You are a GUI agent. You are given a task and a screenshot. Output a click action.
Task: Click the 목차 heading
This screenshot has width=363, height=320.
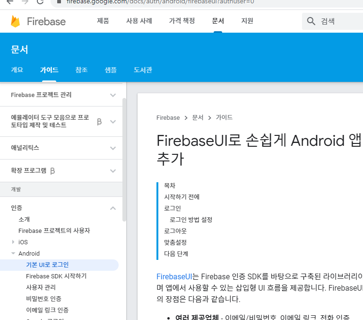point(170,186)
